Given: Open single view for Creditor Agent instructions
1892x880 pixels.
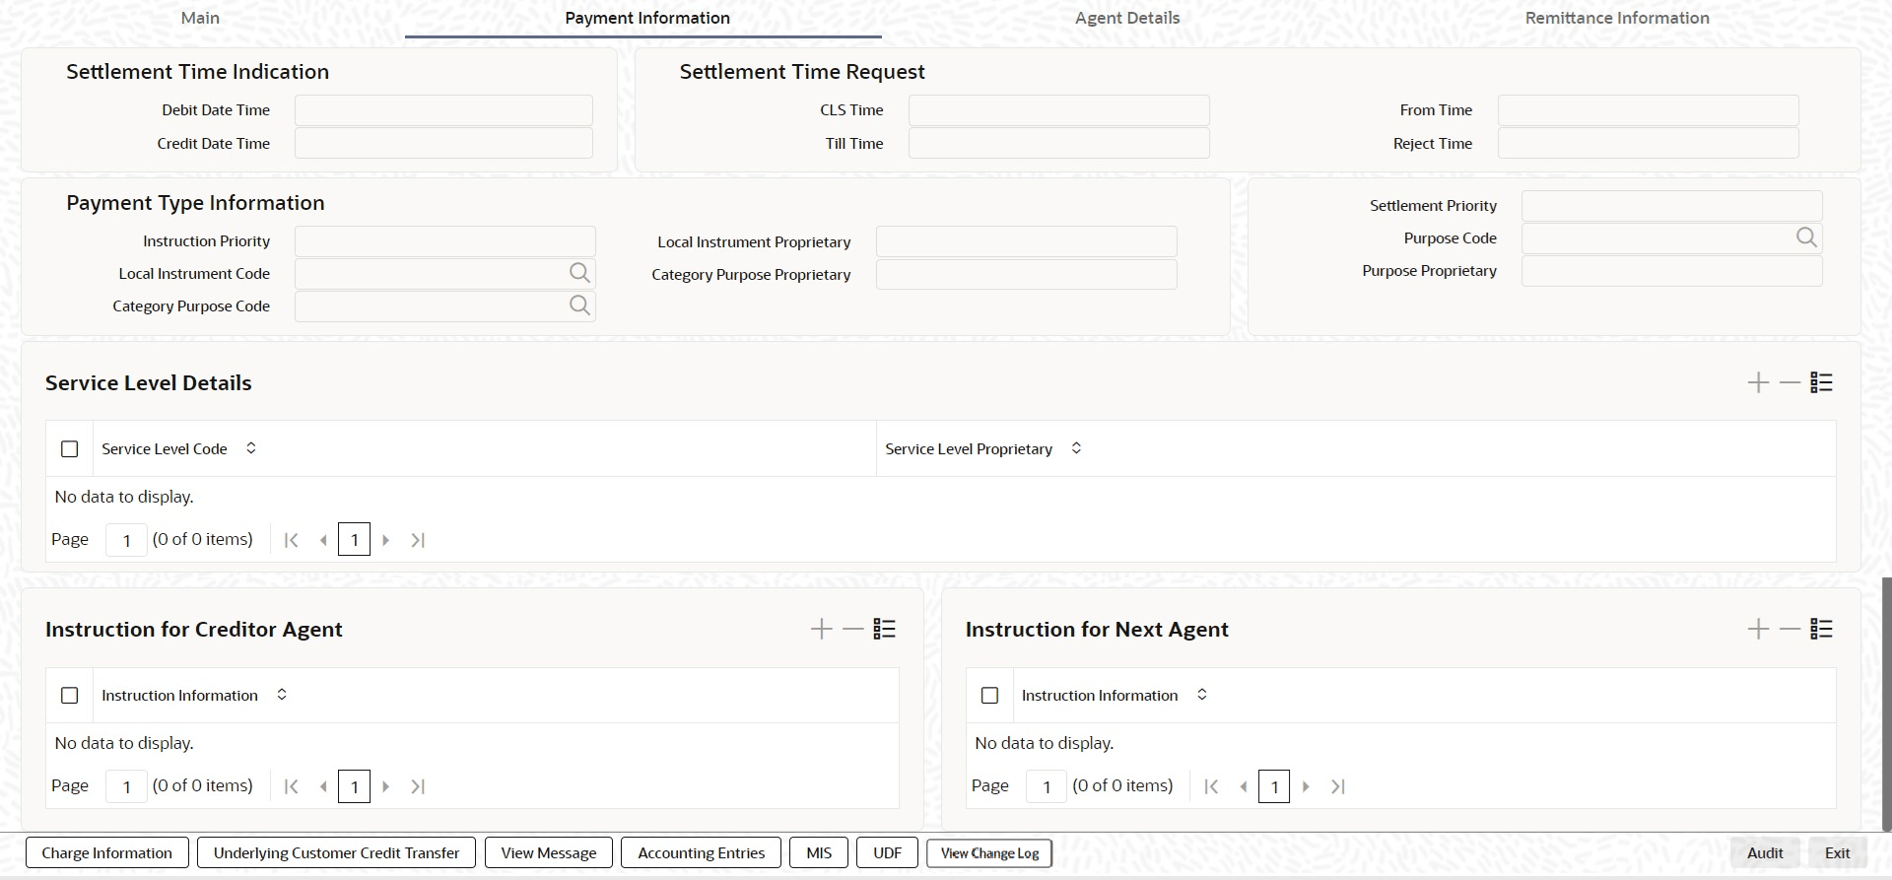Looking at the screenshot, I should 884,629.
